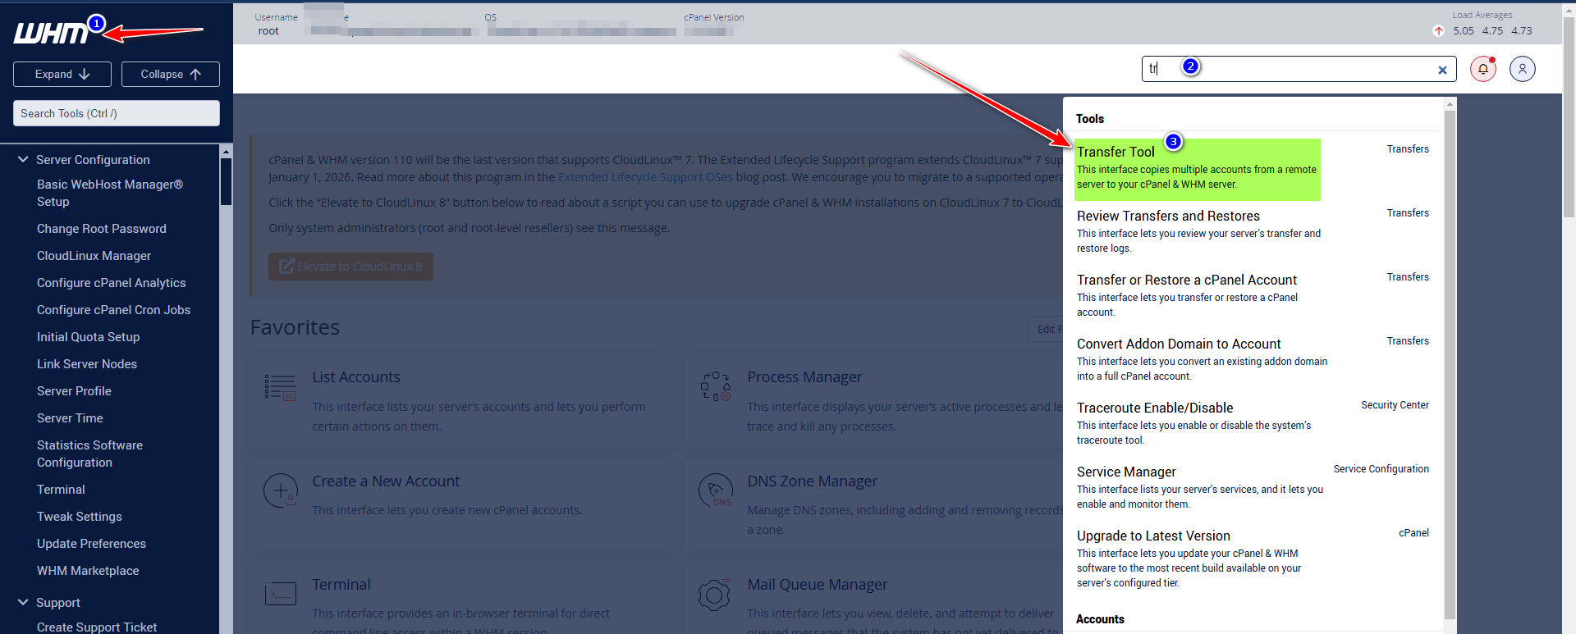This screenshot has width=1576, height=634.
Task: Click the load averages up-arrow icon
Action: [1438, 31]
